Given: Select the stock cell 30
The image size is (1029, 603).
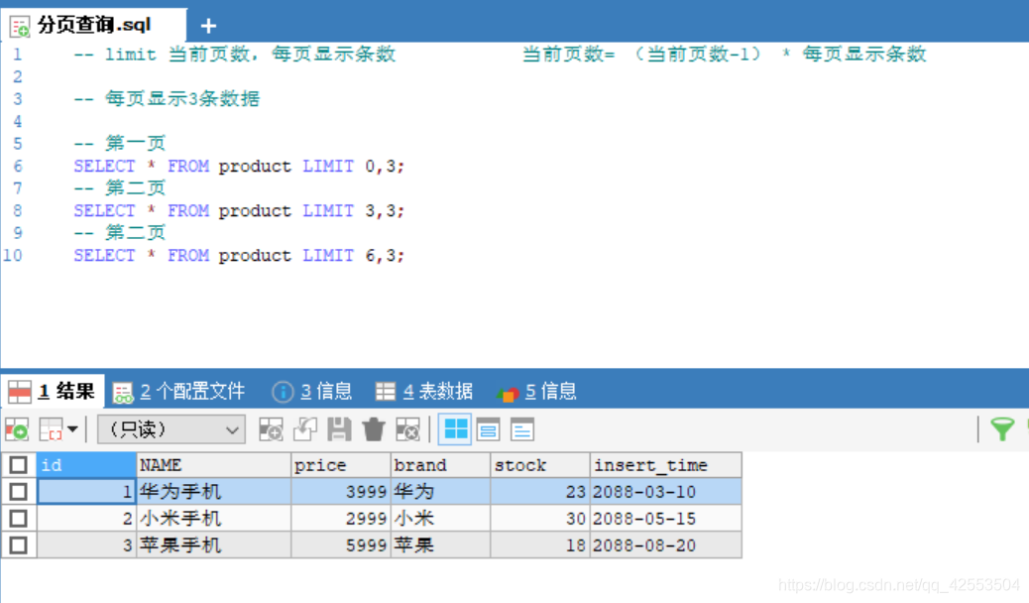Looking at the screenshot, I should click(540, 519).
